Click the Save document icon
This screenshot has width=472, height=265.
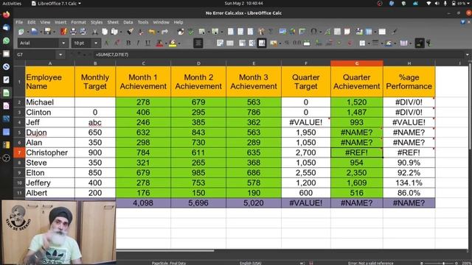pyautogui.click(x=47, y=32)
